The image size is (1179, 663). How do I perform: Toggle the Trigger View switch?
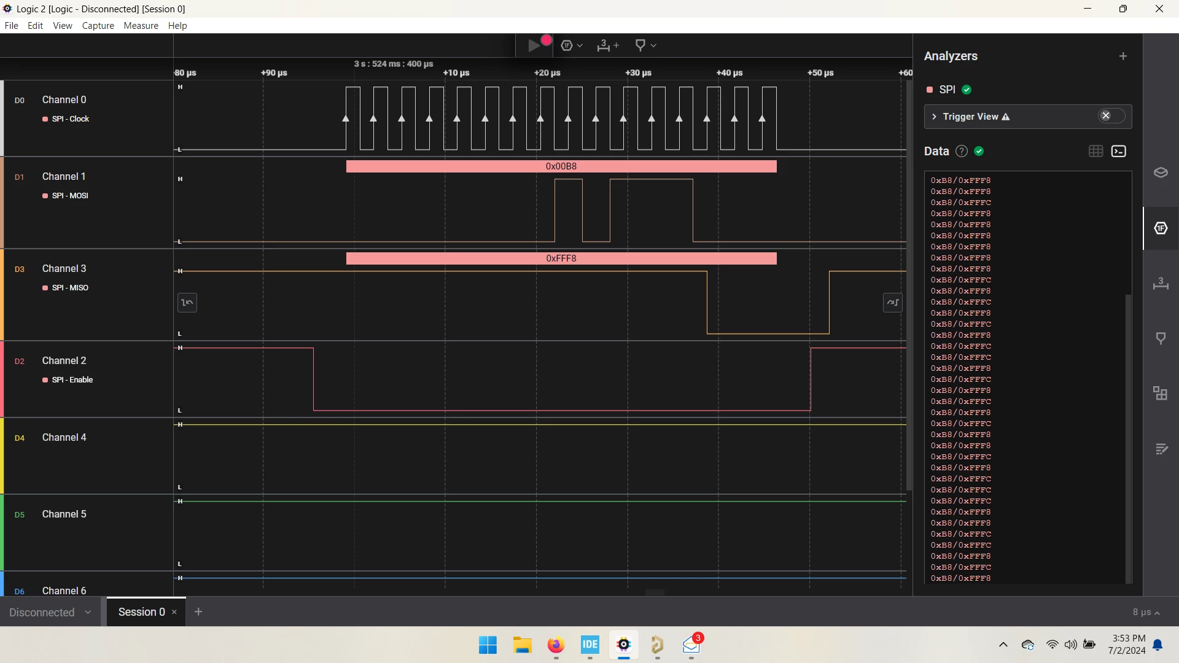tap(1111, 116)
